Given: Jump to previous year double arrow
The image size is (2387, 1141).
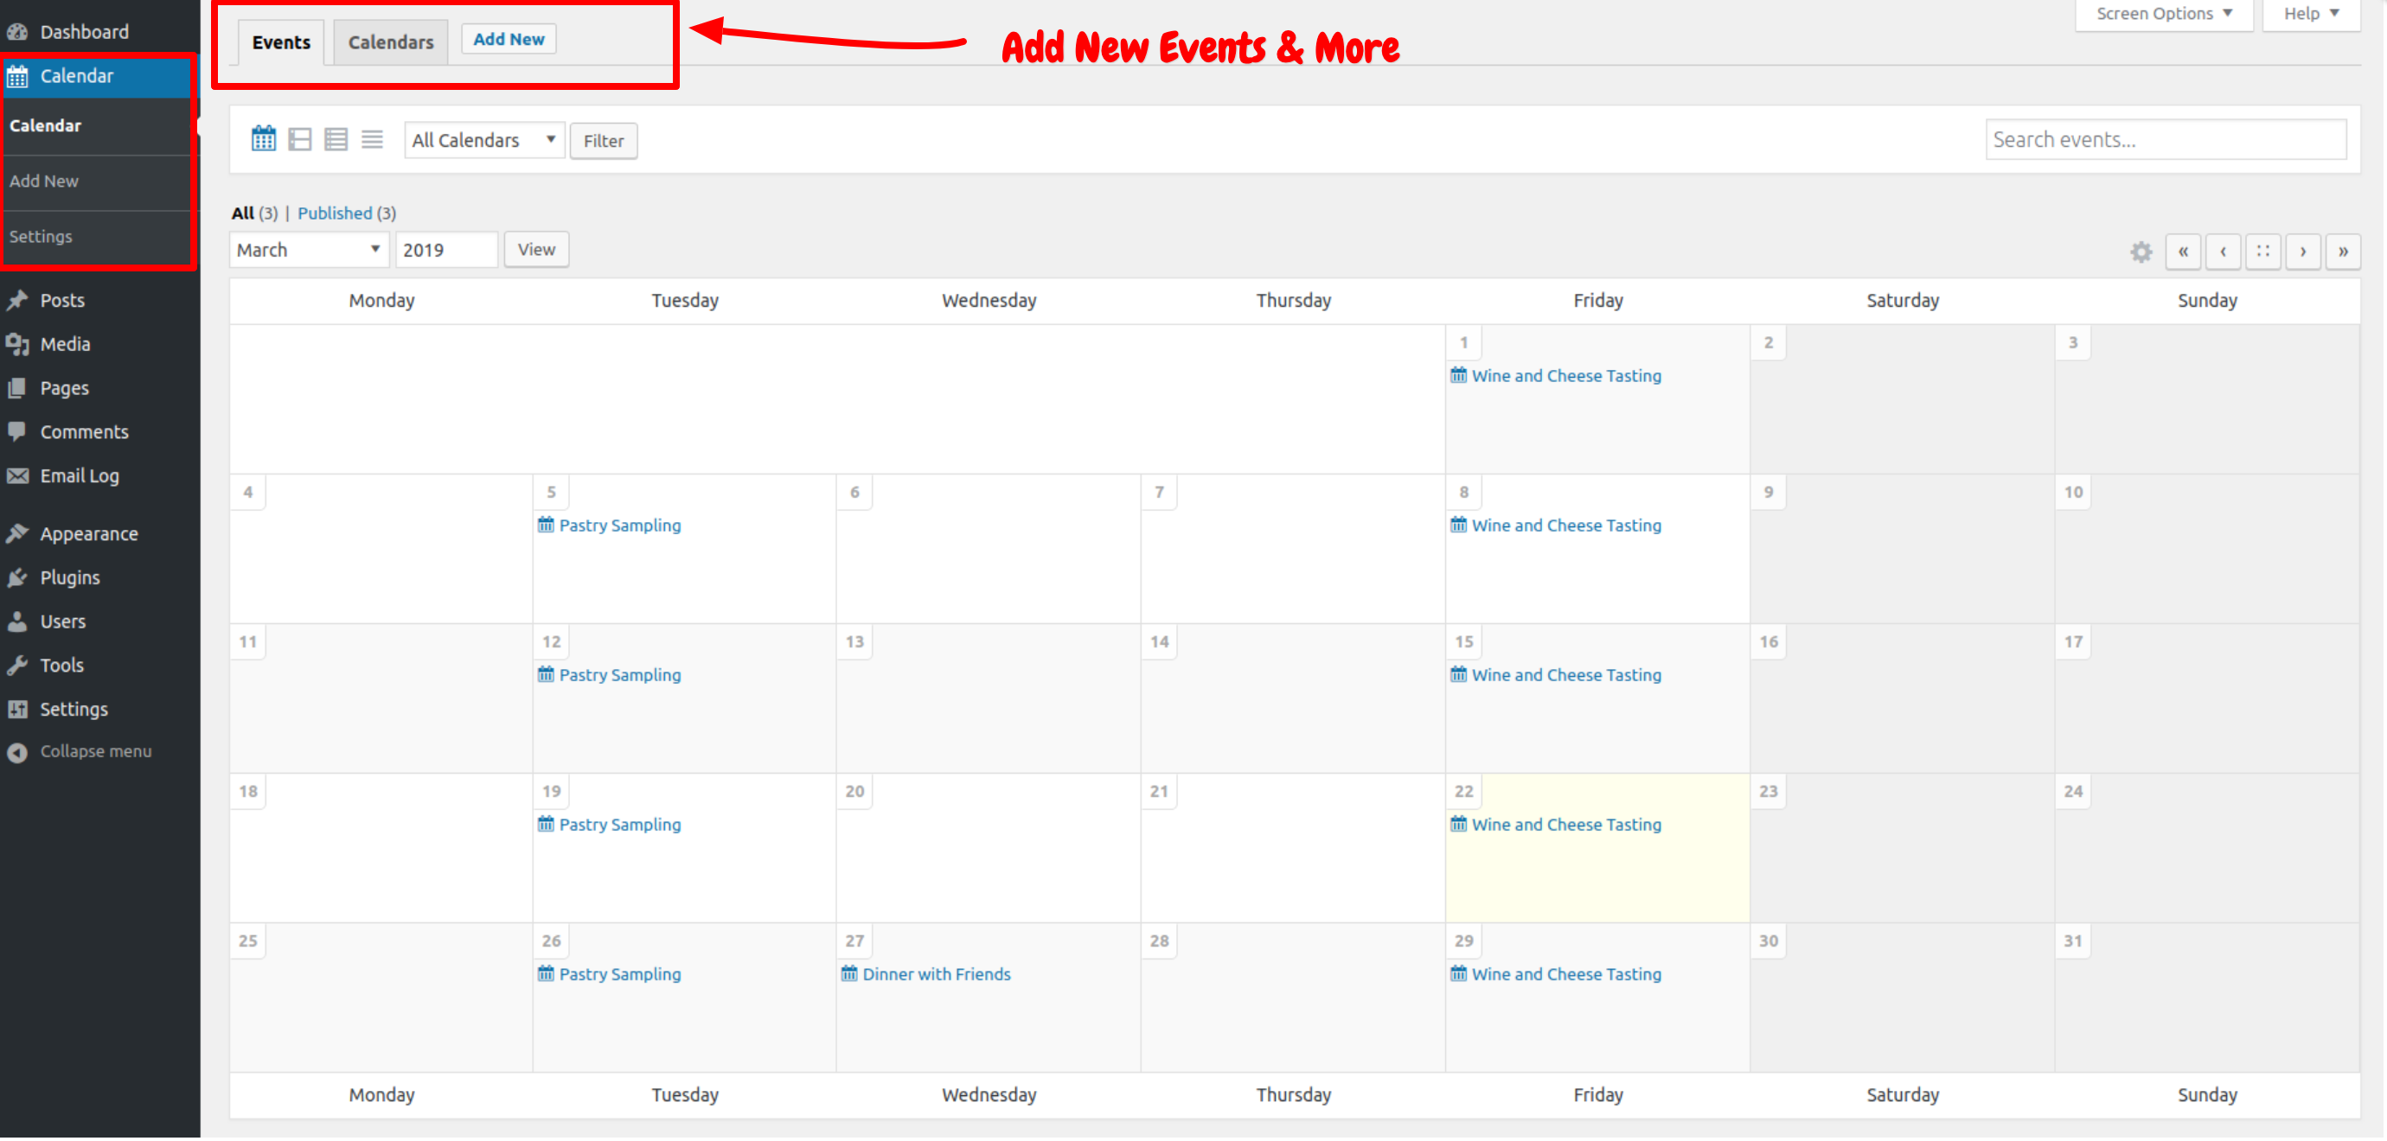Looking at the screenshot, I should point(2182,252).
